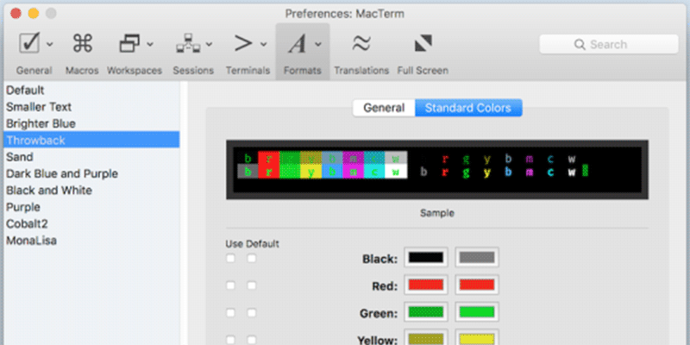
Task: Open the normal Green color swatch
Action: click(426, 312)
